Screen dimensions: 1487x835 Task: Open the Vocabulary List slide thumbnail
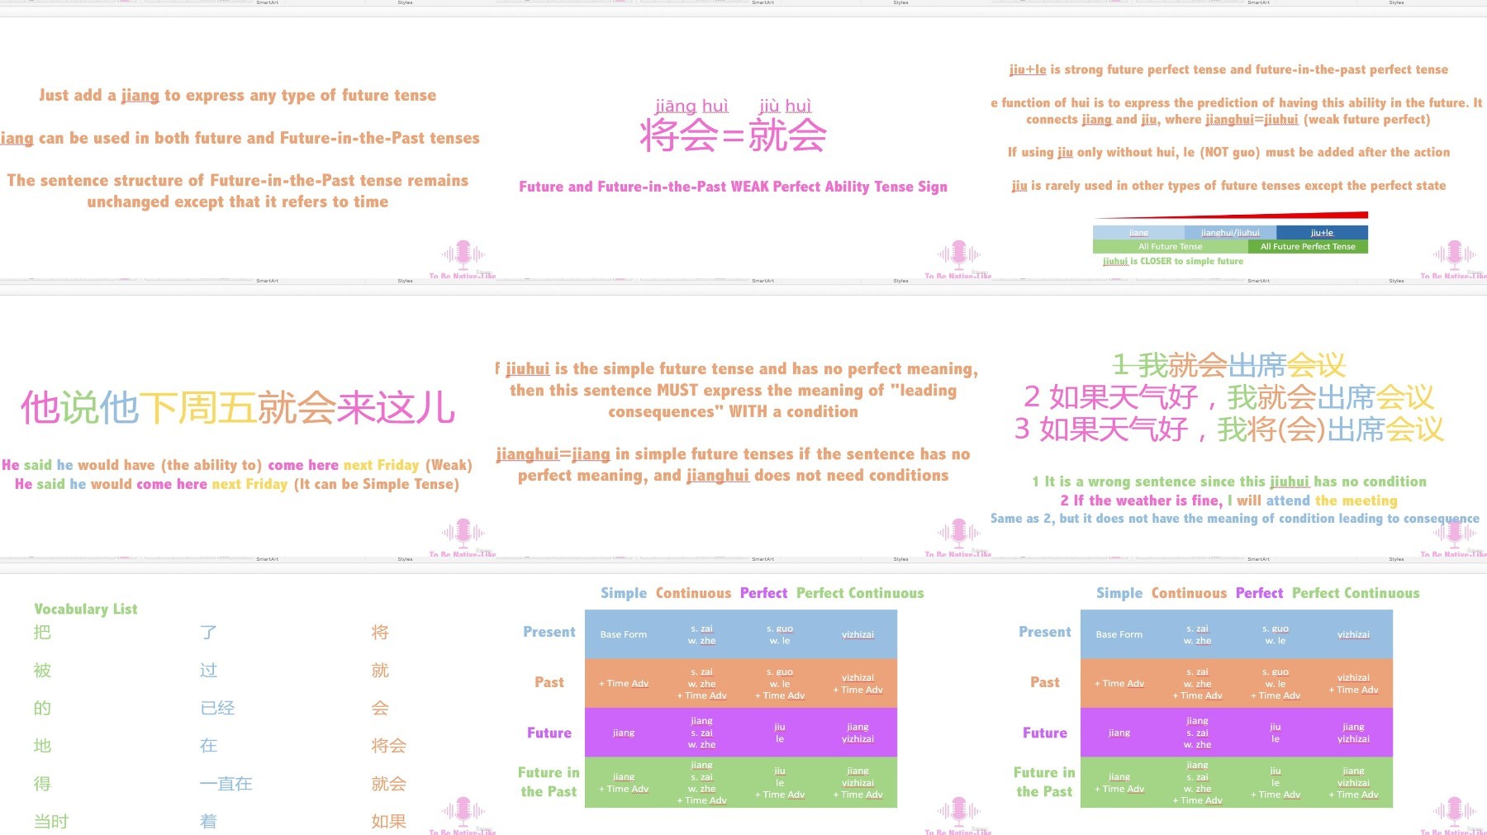pos(248,704)
